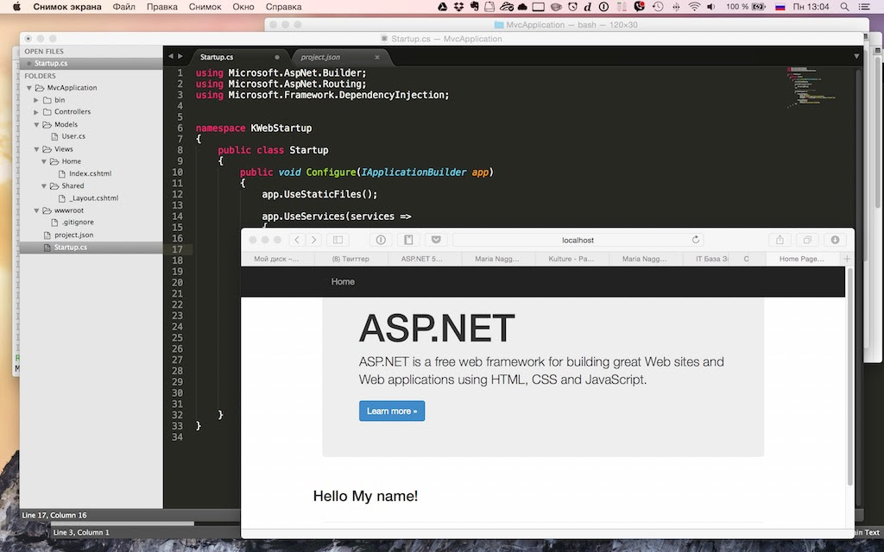Click the Evernote clipper icon in Safari toolbar
This screenshot has height=552, width=884.
[408, 240]
